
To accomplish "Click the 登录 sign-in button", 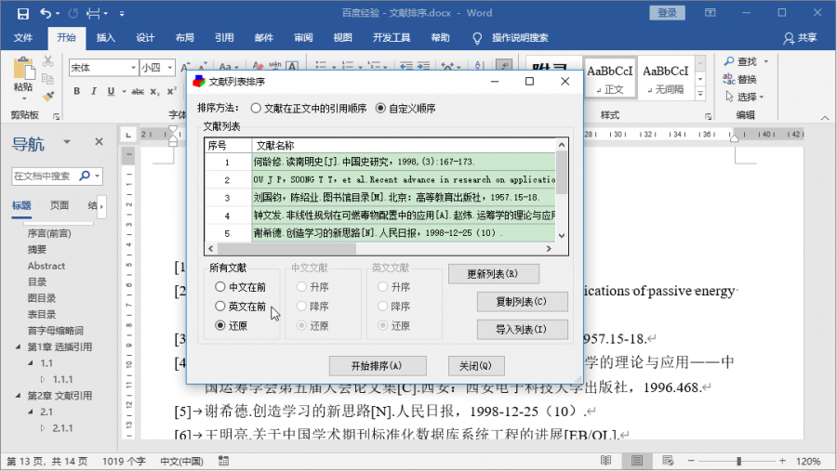I will point(667,13).
